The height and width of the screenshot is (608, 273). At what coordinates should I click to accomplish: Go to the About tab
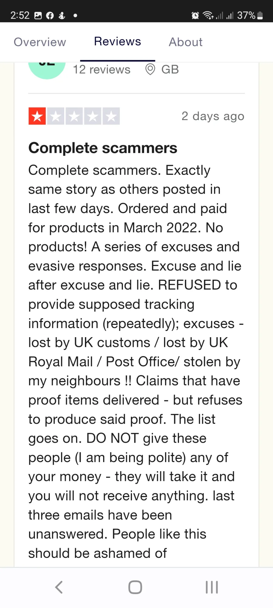point(186,42)
